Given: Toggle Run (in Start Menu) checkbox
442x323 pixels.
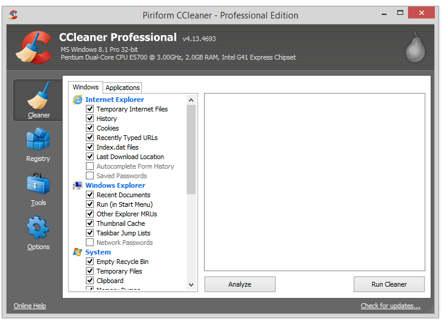Looking at the screenshot, I should (x=90, y=204).
